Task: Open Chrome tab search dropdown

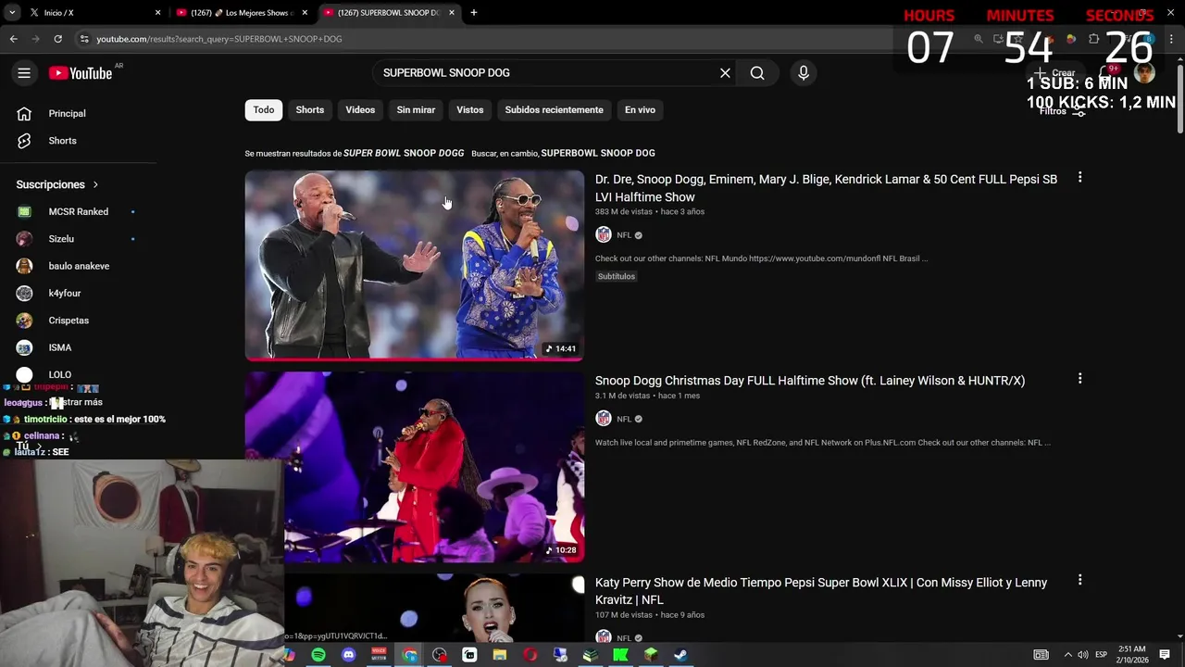Action: coord(12,13)
